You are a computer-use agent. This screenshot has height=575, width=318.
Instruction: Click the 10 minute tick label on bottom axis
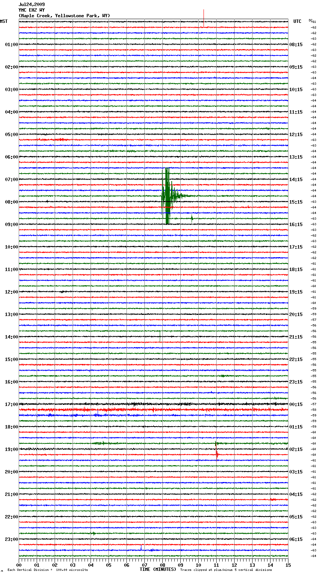tap(198, 565)
